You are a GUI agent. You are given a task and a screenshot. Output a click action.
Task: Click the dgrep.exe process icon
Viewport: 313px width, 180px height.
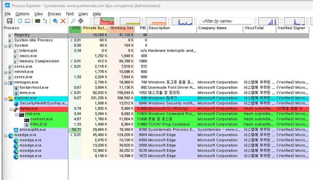click(x=16, y=109)
